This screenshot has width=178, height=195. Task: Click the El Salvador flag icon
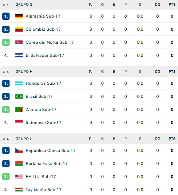click(x=19, y=55)
